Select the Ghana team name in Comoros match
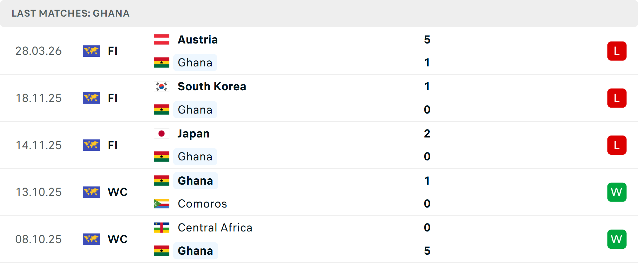Screen dimensions: 638x263 tap(195, 180)
